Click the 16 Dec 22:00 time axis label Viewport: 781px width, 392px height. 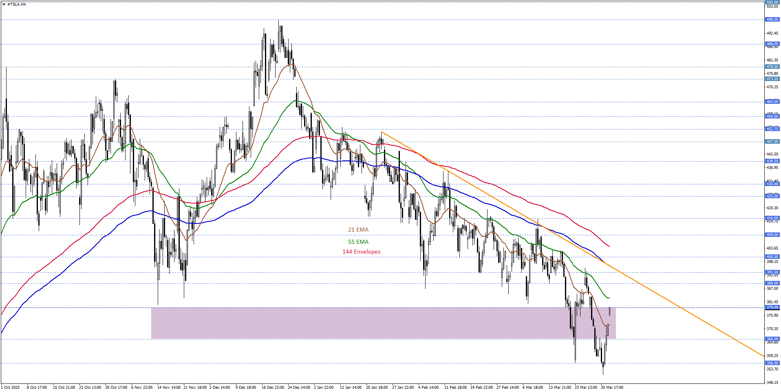(273, 388)
